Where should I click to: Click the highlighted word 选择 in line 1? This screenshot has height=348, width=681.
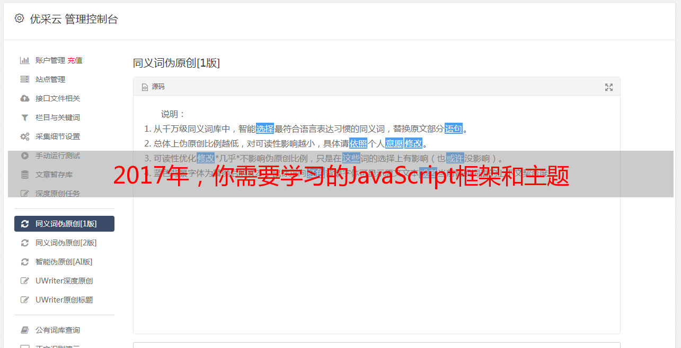tap(265, 129)
